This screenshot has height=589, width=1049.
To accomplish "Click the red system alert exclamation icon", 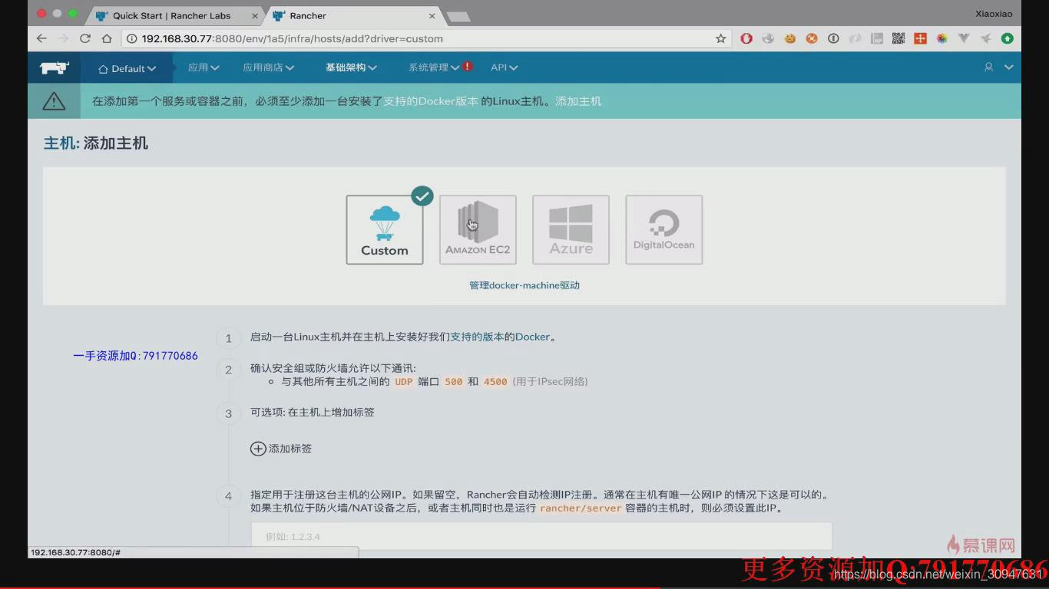I will (468, 67).
